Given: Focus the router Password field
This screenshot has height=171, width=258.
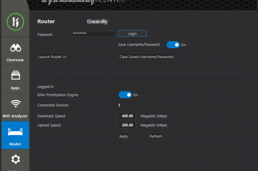Looking at the screenshot, I should point(92,34).
